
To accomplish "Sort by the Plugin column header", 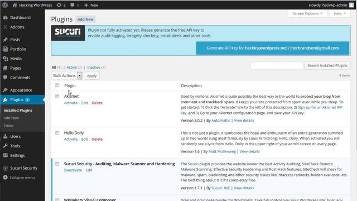I will (70, 85).
